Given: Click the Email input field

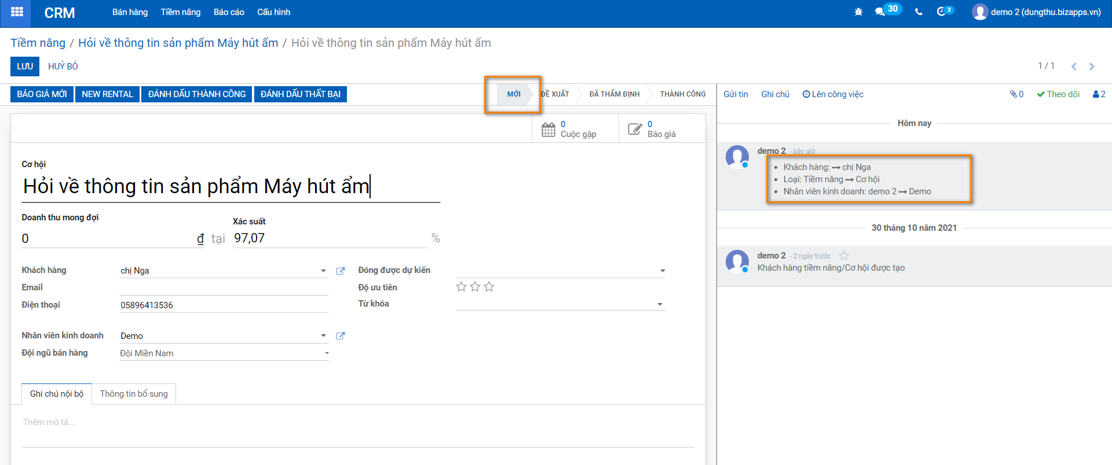Looking at the screenshot, I should click(x=224, y=287).
